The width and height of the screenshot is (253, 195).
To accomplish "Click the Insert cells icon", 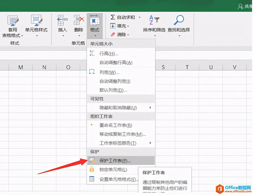I will [x=62, y=20].
